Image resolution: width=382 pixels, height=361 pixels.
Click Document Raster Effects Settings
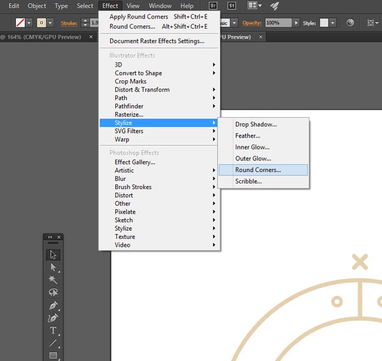[157, 41]
